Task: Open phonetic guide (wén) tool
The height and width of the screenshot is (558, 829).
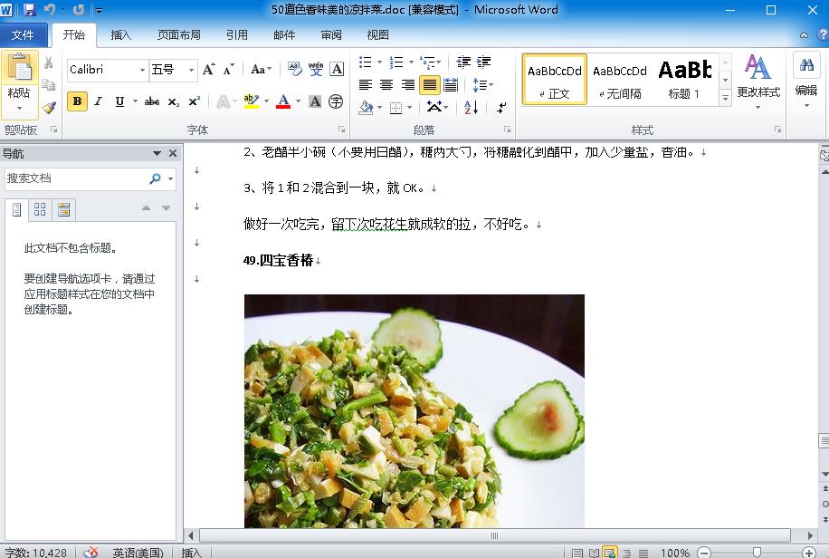Action: 316,69
